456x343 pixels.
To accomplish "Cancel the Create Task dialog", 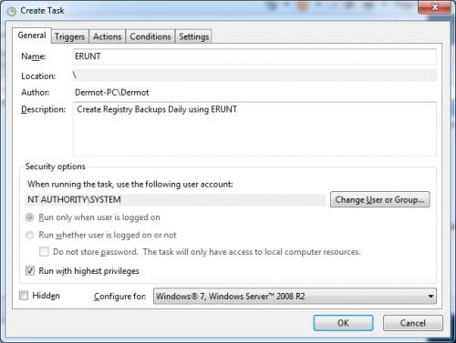I will (x=413, y=323).
